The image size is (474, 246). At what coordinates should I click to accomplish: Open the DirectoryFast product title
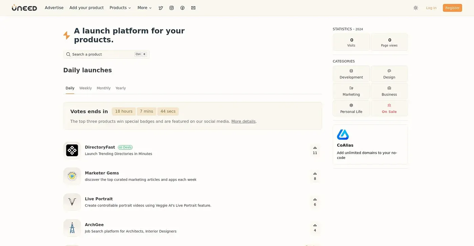pyautogui.click(x=100, y=147)
